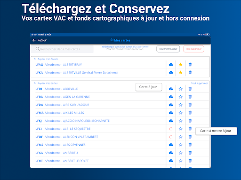Delete the LFKA Albertville map
241x180 pixels.
click(190, 73)
